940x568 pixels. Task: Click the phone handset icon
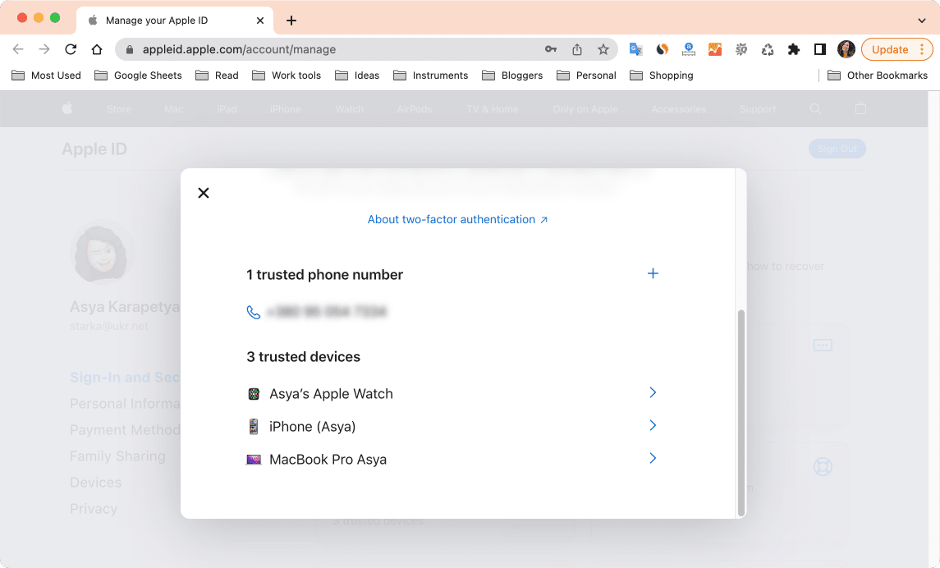coord(254,312)
